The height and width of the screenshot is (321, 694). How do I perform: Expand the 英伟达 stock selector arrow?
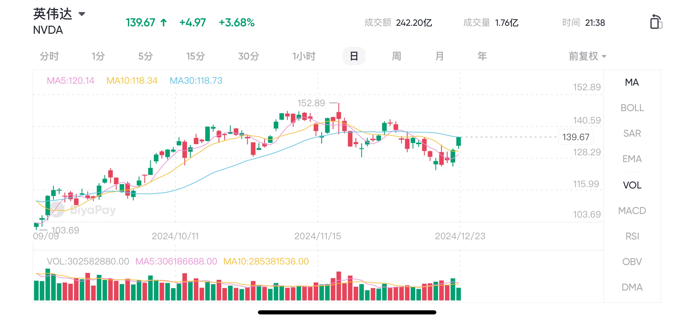[82, 14]
